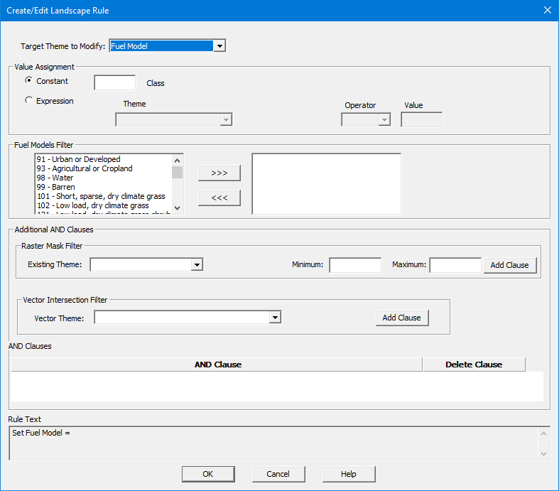Select '91 - Urban or Developed' fuel model
This screenshot has height=491, width=559.
tap(78, 159)
